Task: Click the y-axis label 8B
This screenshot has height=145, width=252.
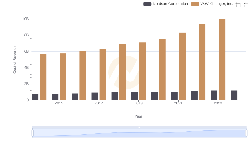Action: click(x=26, y=35)
